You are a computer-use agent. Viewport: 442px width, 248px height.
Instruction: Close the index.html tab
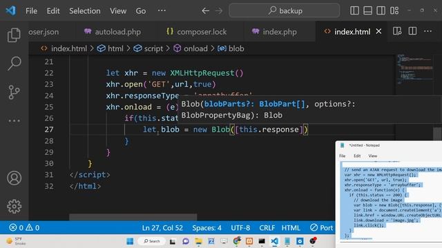(378, 32)
